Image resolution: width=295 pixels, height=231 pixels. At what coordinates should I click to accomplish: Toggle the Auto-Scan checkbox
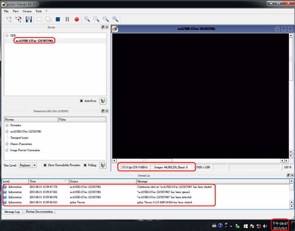(x=81, y=101)
